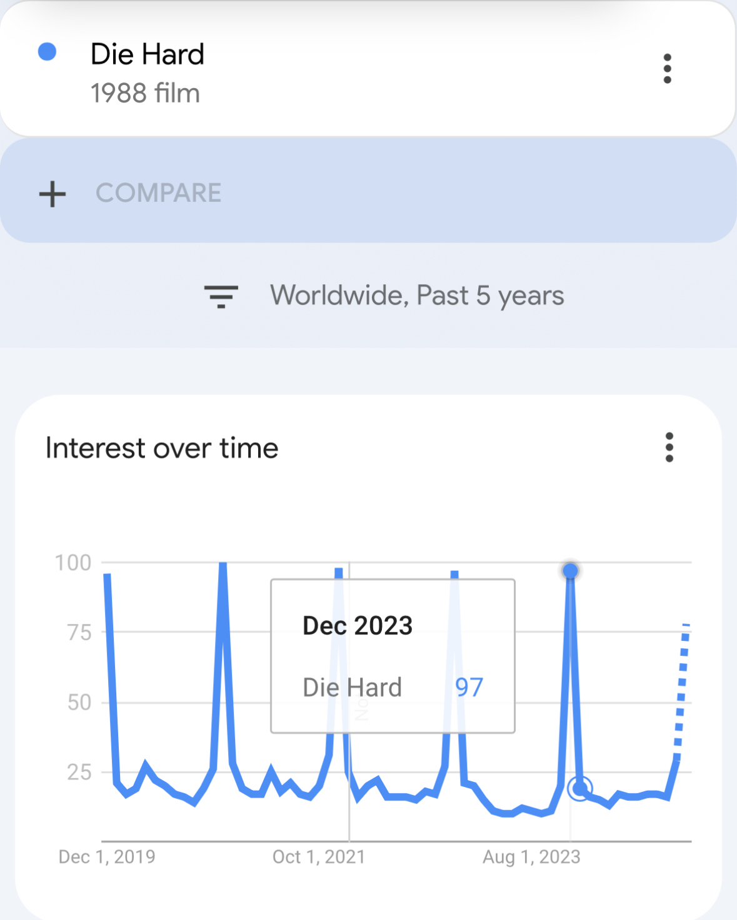This screenshot has height=920, width=737.
Task: Click the plus icon beside COMPARE
Action: pos(53,194)
